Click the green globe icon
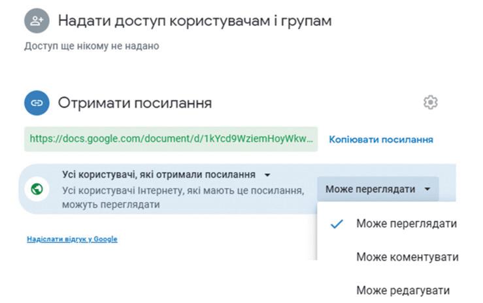483x303 pixels. point(37,190)
